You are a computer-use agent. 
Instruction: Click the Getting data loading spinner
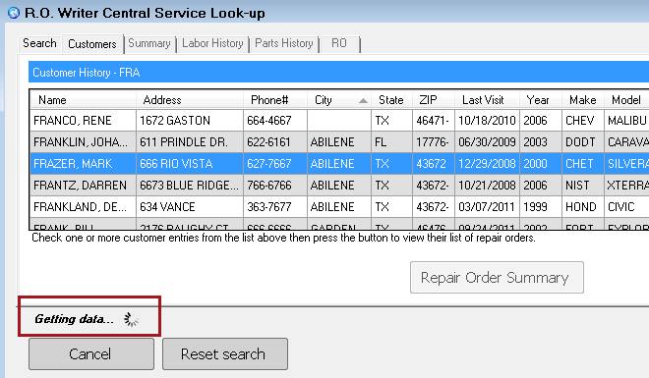(x=131, y=319)
